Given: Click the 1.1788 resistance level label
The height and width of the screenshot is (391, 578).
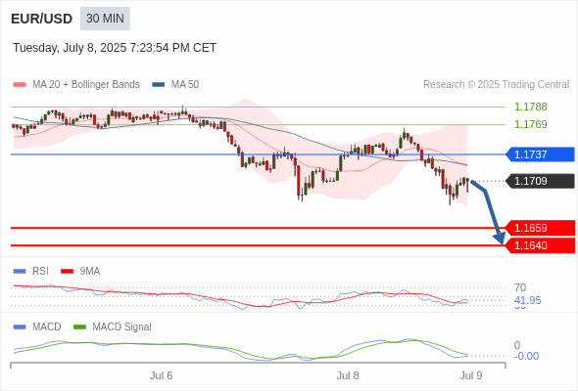Looking at the screenshot, I should point(530,108).
